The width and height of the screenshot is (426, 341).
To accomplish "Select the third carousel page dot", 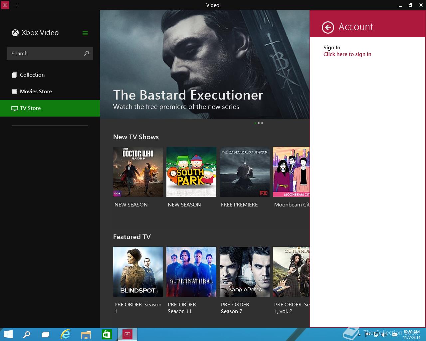I will pyautogui.click(x=262, y=123).
